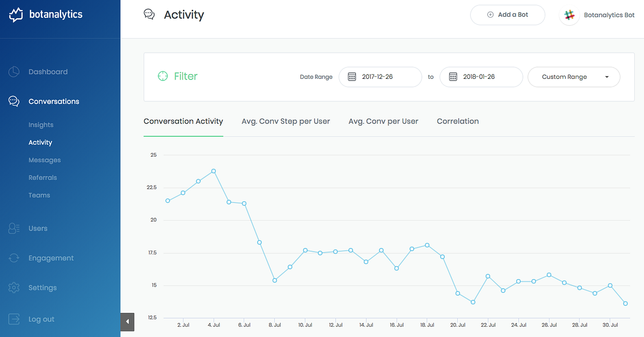Click the Conversations chat bubble icon
The height and width of the screenshot is (337, 644).
[13, 101]
